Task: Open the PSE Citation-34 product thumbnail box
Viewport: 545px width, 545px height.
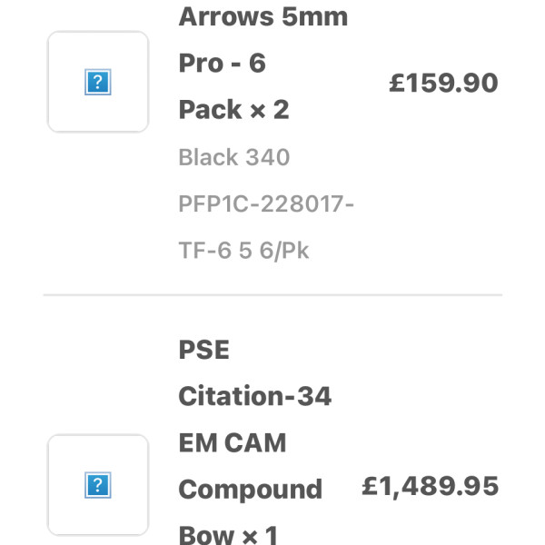Action: 98,485
